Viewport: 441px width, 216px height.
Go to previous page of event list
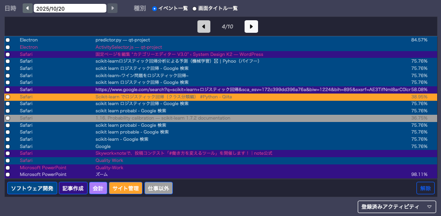(204, 27)
